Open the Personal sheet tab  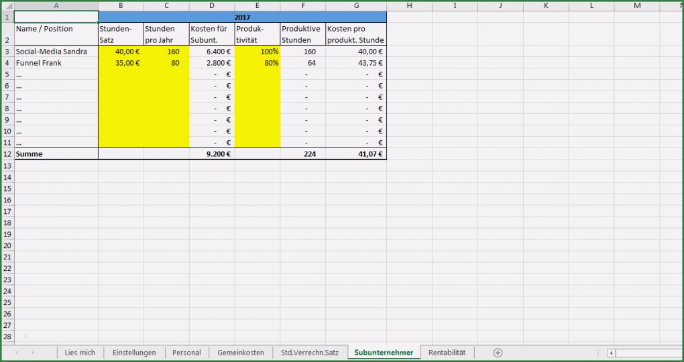tap(186, 353)
